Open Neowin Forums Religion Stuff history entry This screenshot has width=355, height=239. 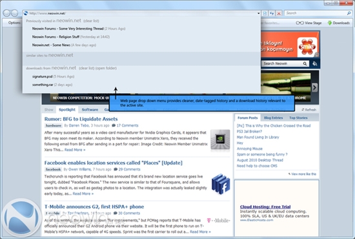[x=56, y=37]
